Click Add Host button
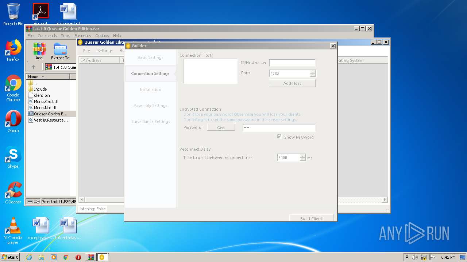 [x=292, y=83]
